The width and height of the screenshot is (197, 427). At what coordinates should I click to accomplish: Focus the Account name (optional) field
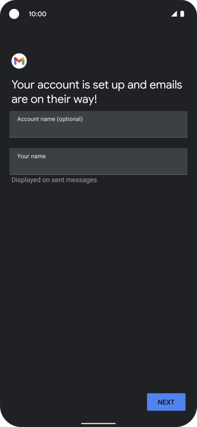point(98,124)
